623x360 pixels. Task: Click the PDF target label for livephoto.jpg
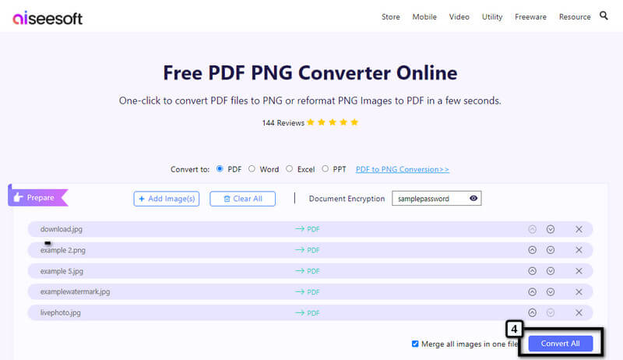coord(313,313)
